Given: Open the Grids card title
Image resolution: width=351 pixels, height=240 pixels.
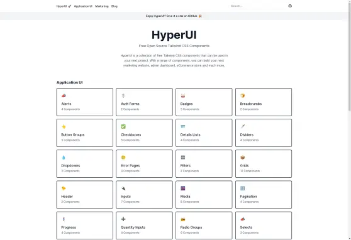Looking at the screenshot, I should tap(244, 165).
